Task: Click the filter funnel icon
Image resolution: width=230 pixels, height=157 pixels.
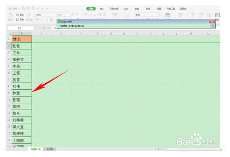Action: point(201,15)
